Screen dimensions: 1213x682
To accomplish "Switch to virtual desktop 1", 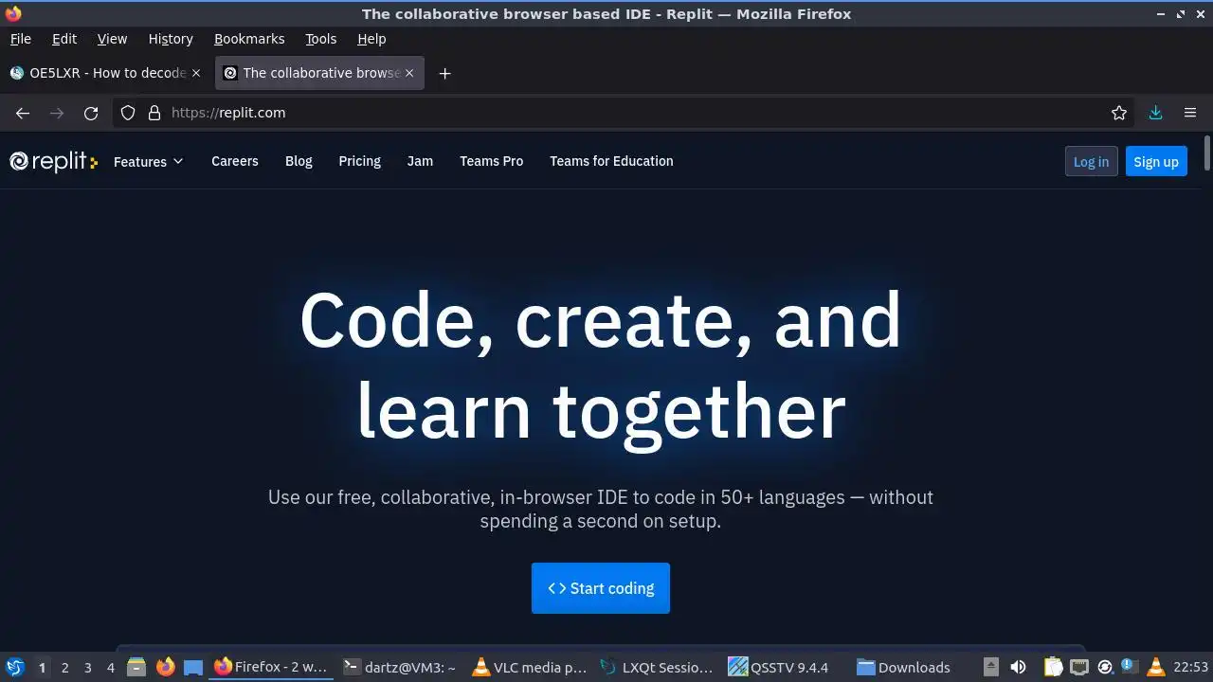I will pos(42,667).
